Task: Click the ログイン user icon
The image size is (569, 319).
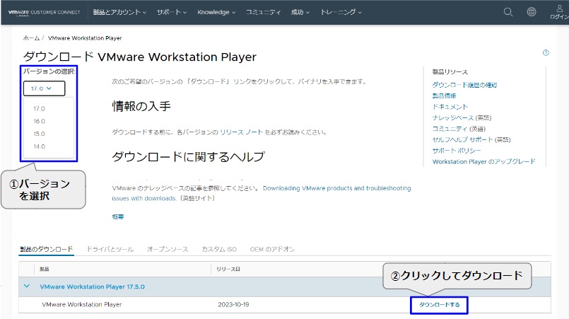Action: click(559, 12)
